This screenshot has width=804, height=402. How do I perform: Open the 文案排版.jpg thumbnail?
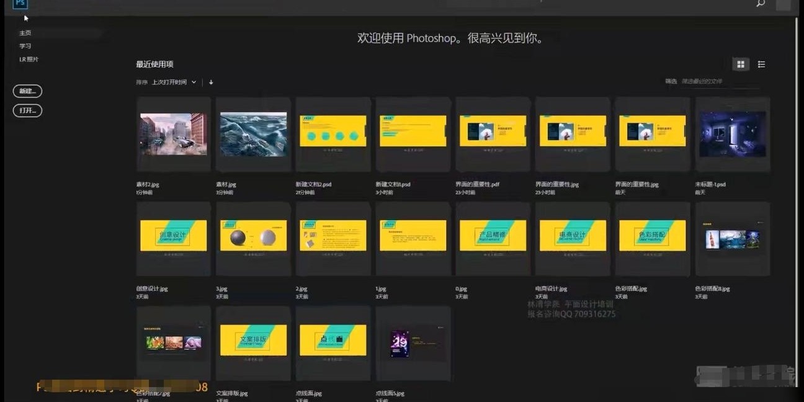253,343
